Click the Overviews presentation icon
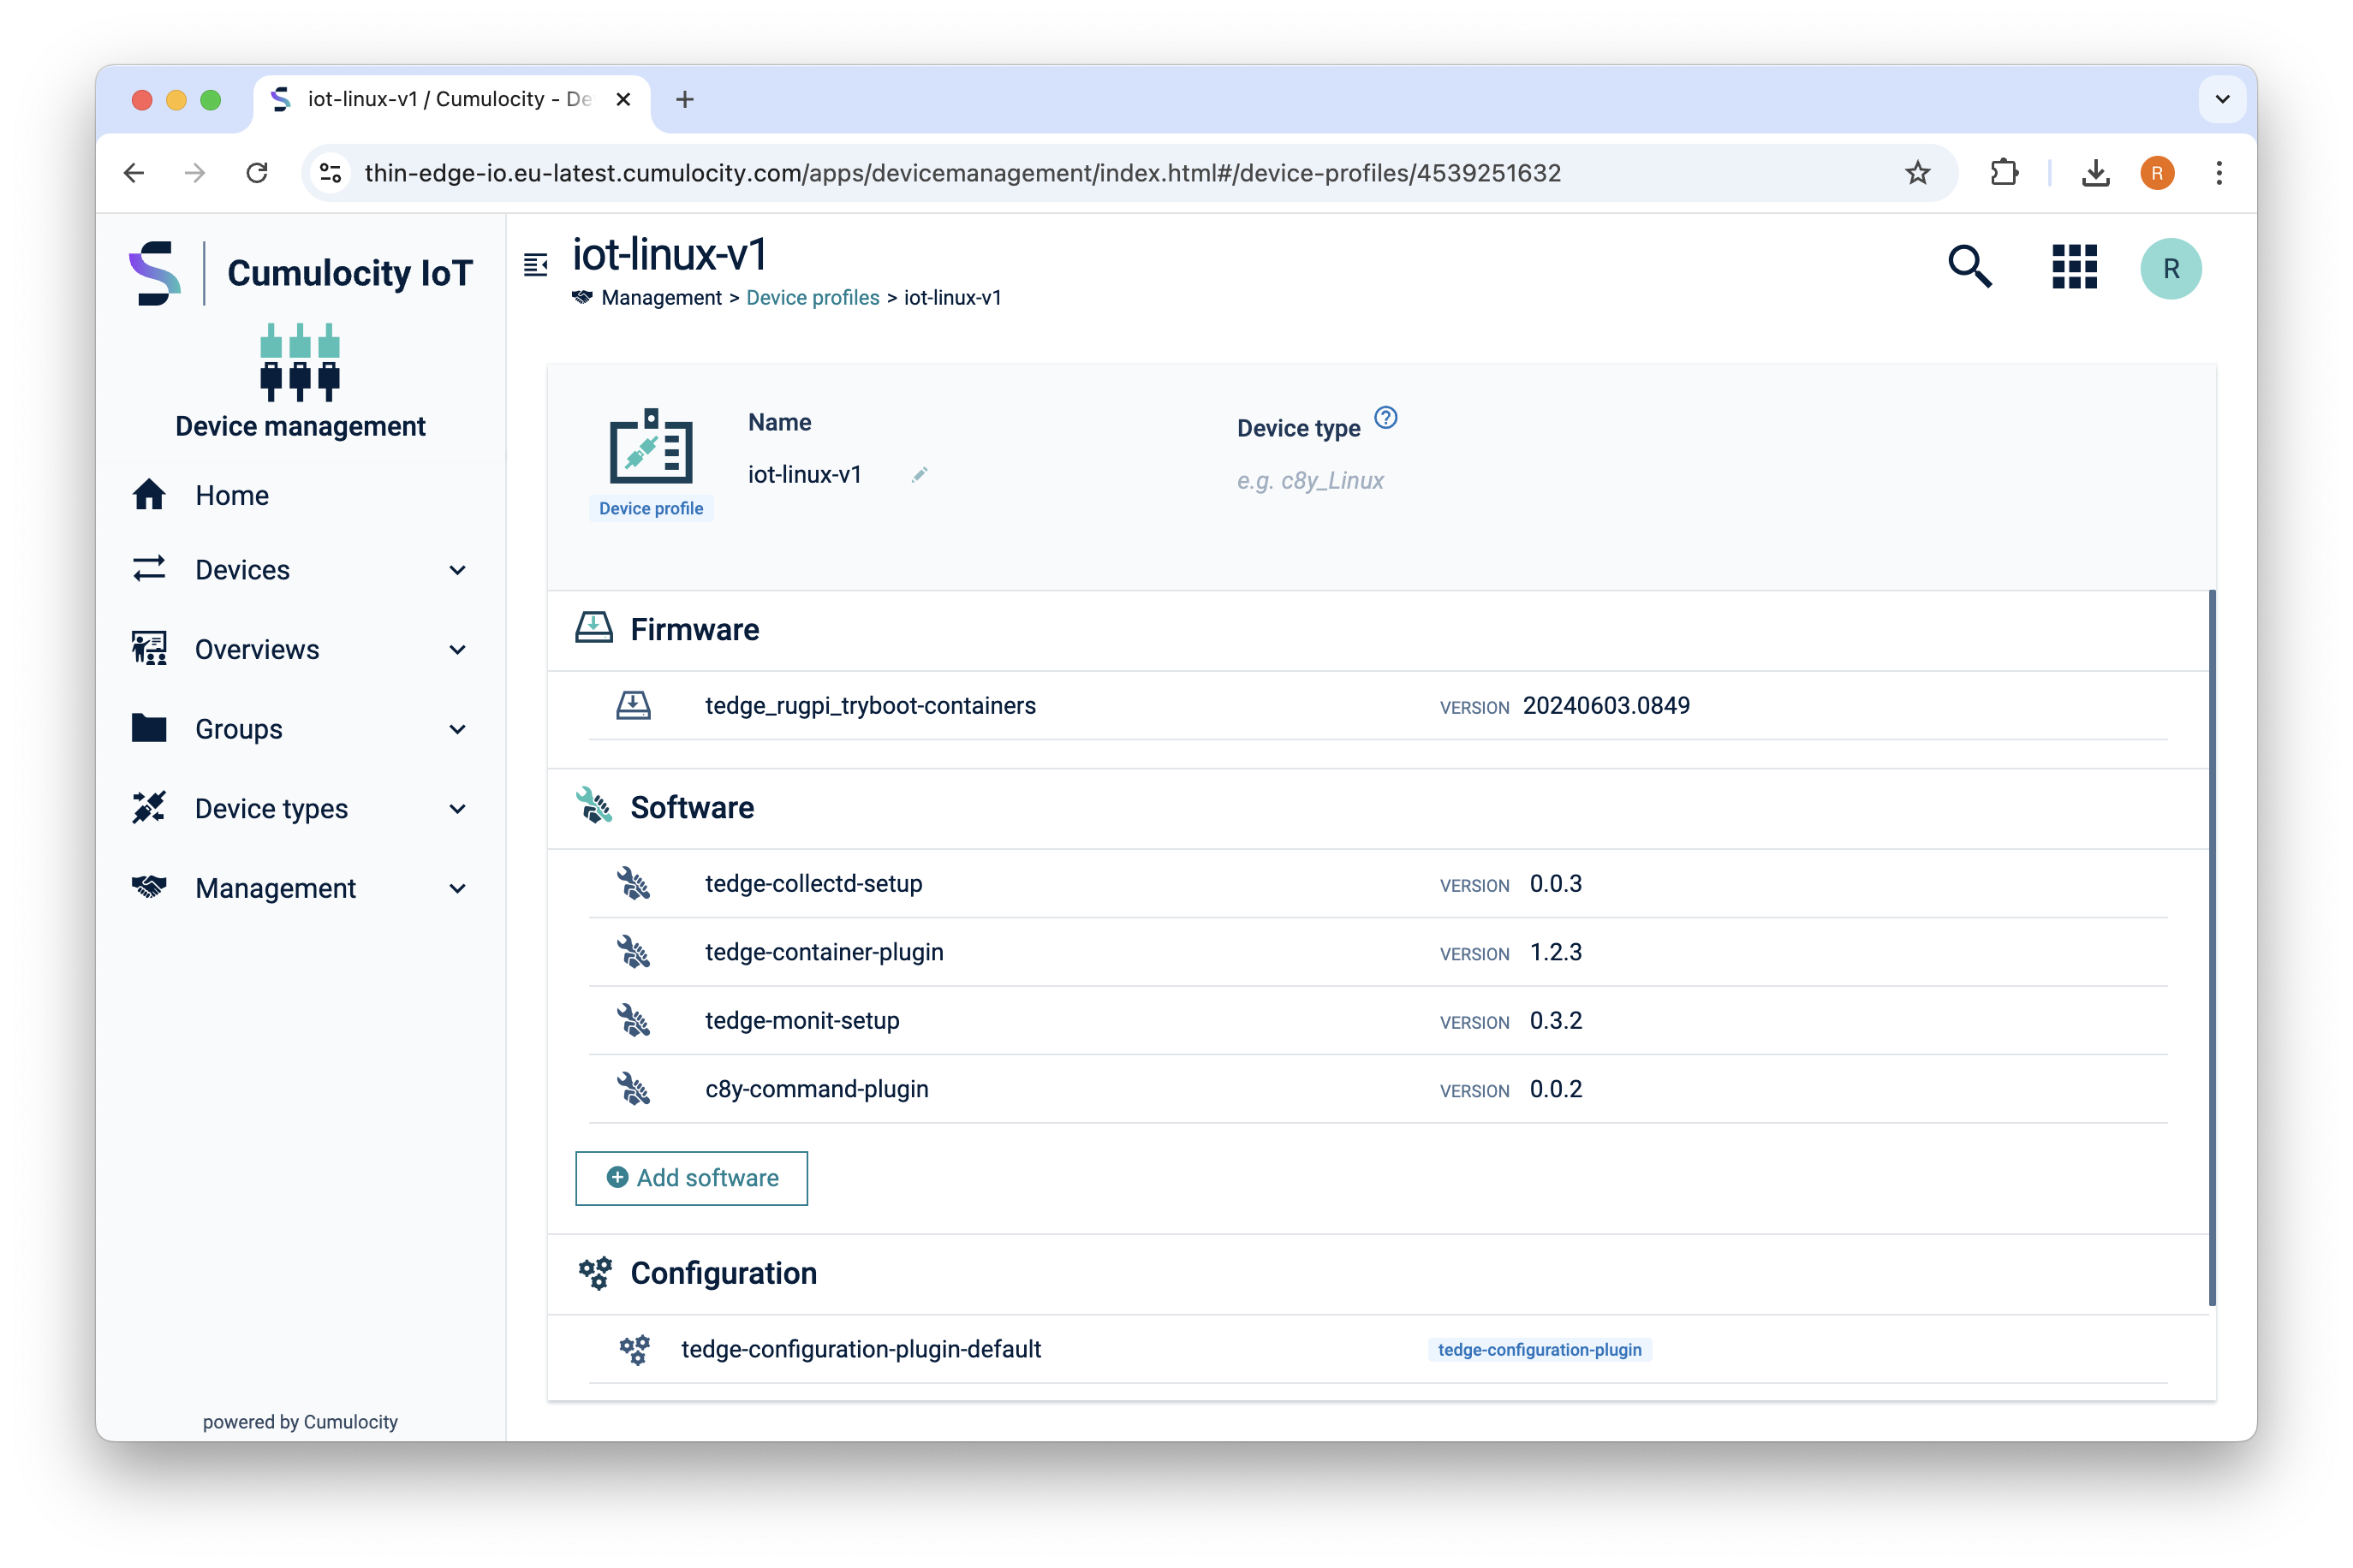This screenshot has width=2353, height=1568. [x=149, y=649]
